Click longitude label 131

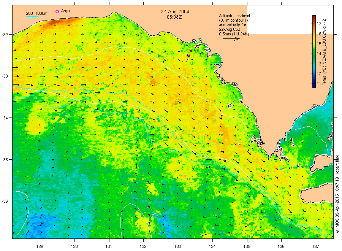pyautogui.click(x=109, y=246)
